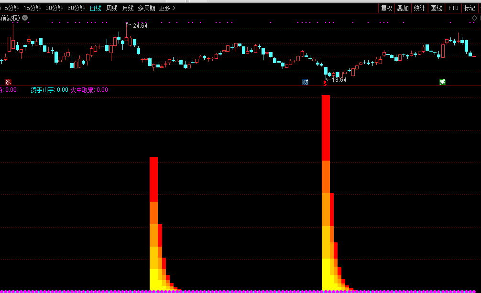481x293 pixels.
Task: Expand the 更多 period options
Action: tap(167, 8)
